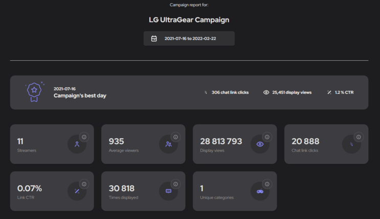Click the cursor icon on Chat link clicks card
This screenshot has width=380, height=219.
point(351,144)
